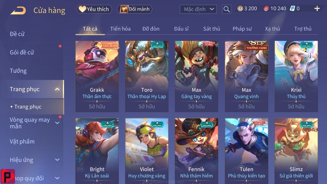
Task: Select the Grakk Thần ẩm thực skin card
Action: (x=97, y=76)
